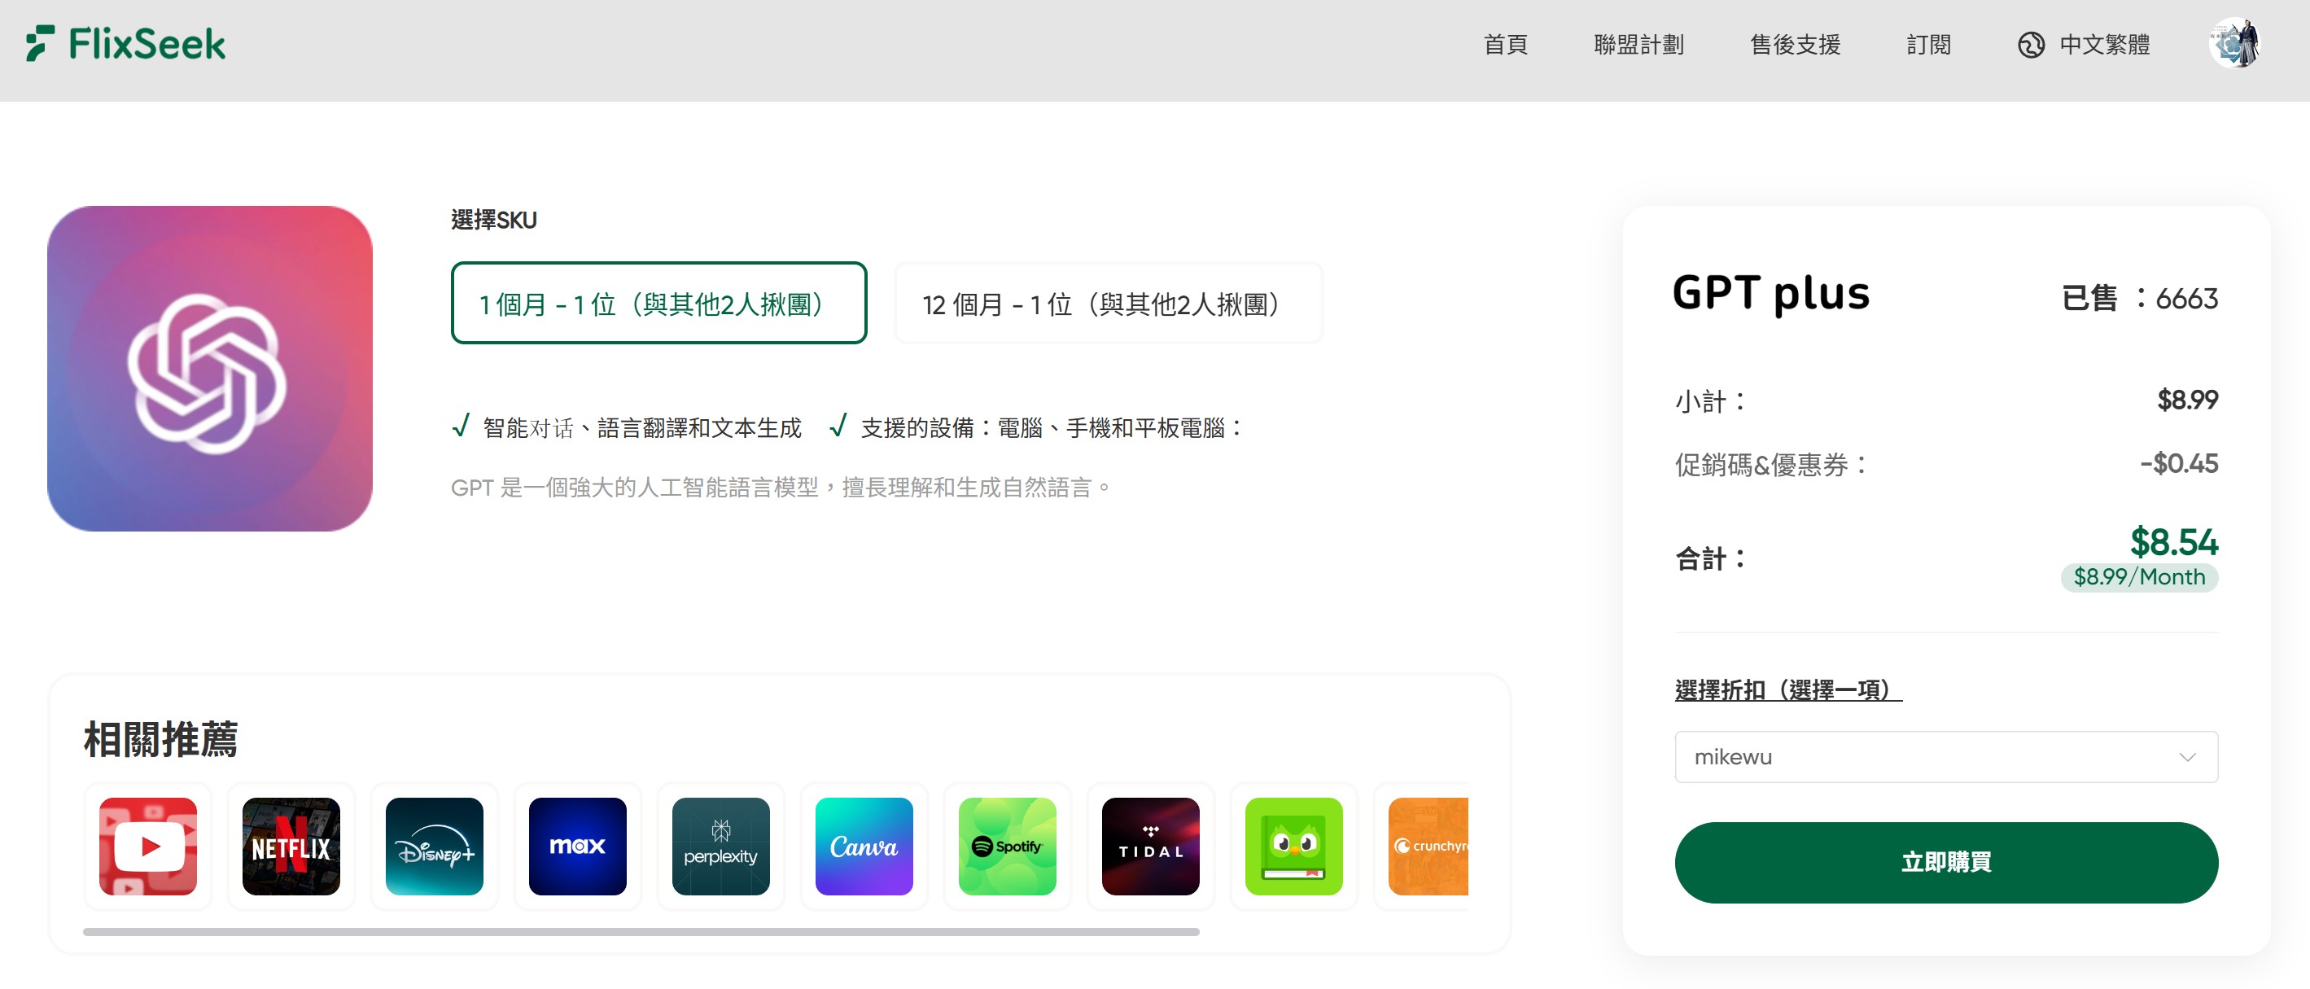Open the Duolingo owl icon
The width and height of the screenshot is (2310, 989).
(x=1293, y=846)
